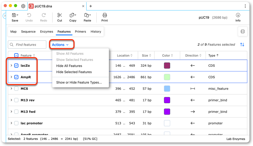Click the left arrow of M13 rev row
Viewport: 253px width, 146px height.
[x=193, y=100]
